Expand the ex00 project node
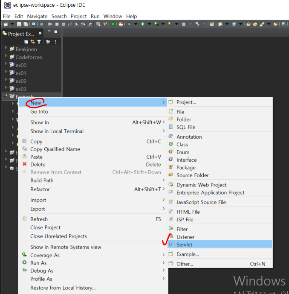This screenshot has width=289, height=294. pyautogui.click(x=6, y=64)
